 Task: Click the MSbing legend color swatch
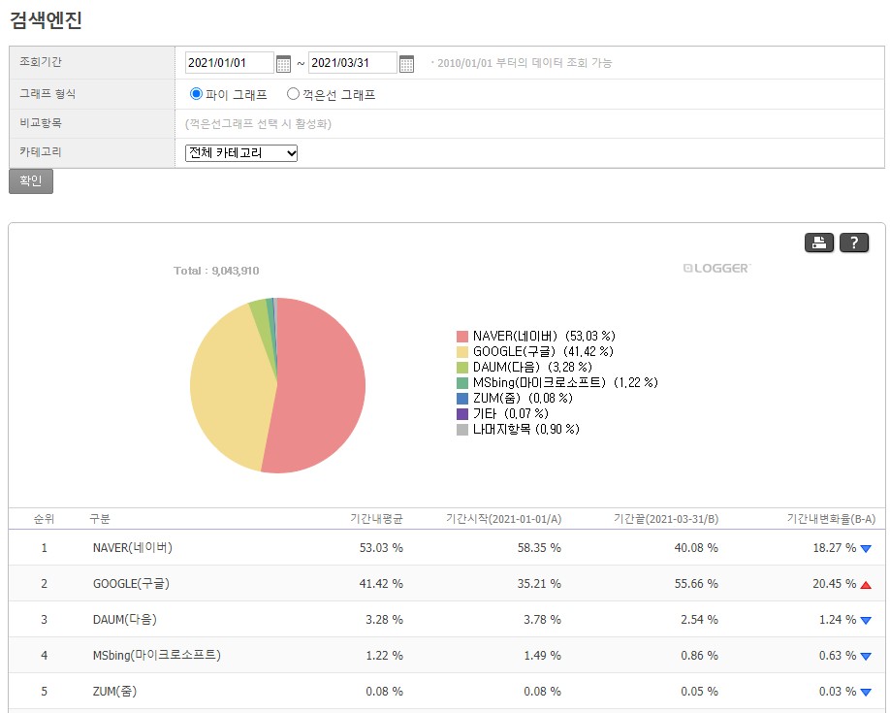(x=462, y=383)
